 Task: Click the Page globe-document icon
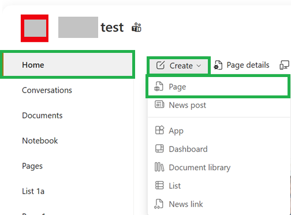pyautogui.click(x=159, y=86)
